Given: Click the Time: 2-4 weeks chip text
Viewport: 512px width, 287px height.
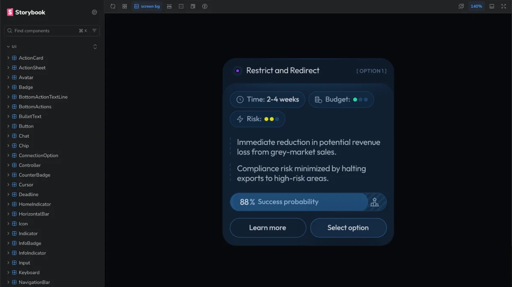Looking at the screenshot, I should point(273,99).
